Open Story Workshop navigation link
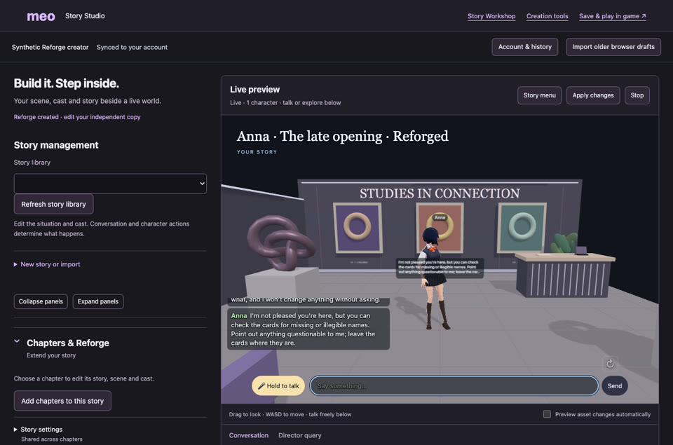The image size is (673, 445). (491, 16)
